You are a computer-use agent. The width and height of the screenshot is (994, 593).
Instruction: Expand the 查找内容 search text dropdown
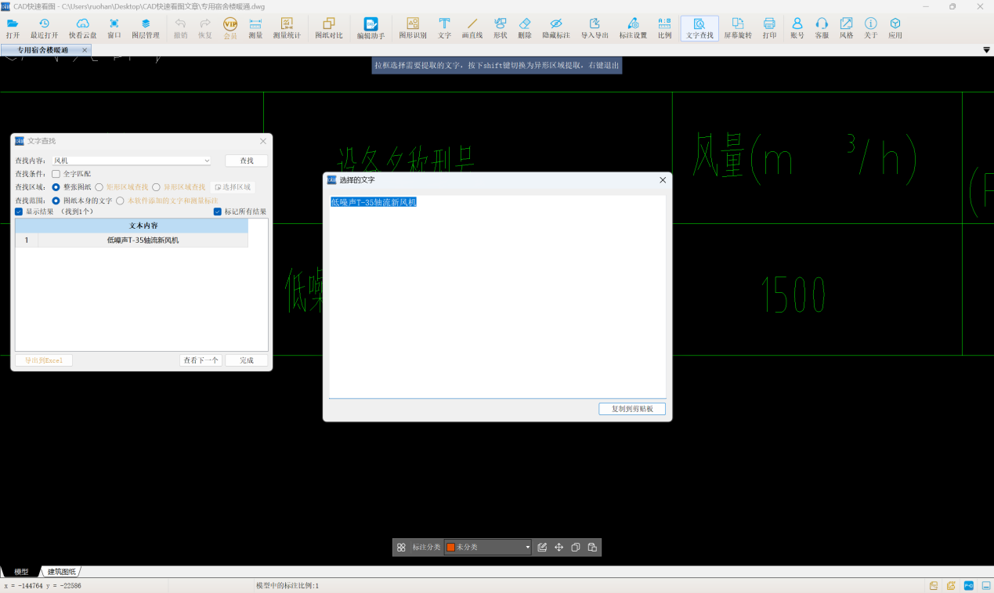tap(207, 161)
